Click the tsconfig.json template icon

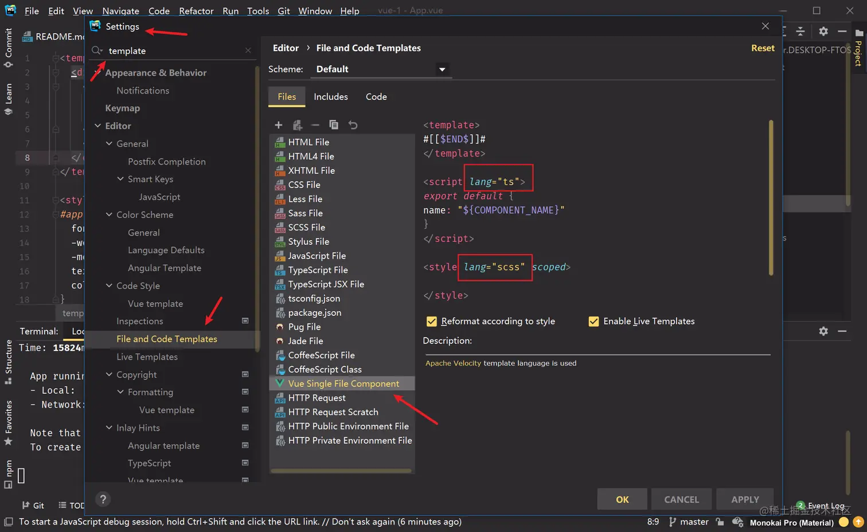point(280,298)
